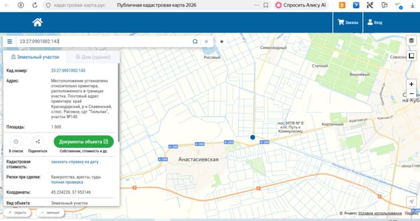Open заказать справку на дату link
The height and width of the screenshot is (221, 420).
(x=74, y=162)
